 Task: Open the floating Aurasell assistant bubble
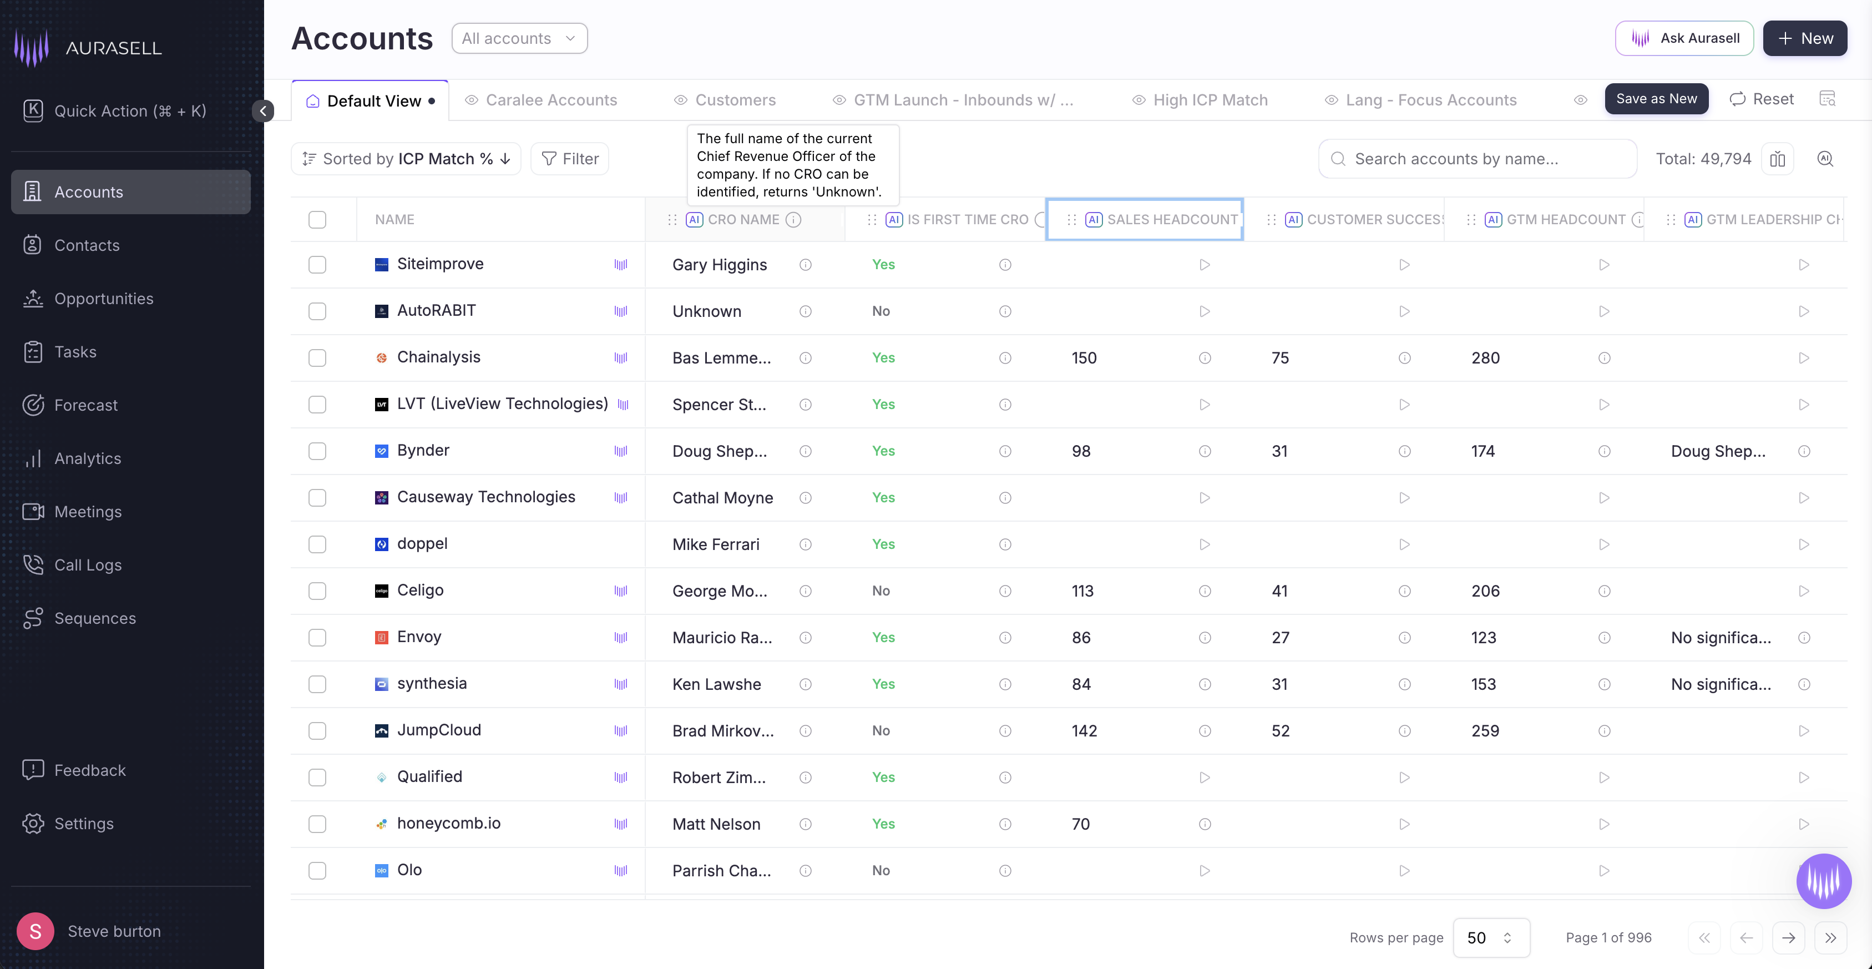1823,880
